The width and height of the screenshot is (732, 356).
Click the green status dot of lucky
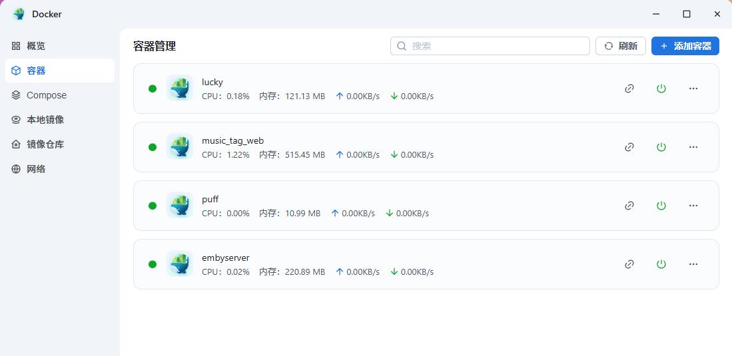point(152,89)
